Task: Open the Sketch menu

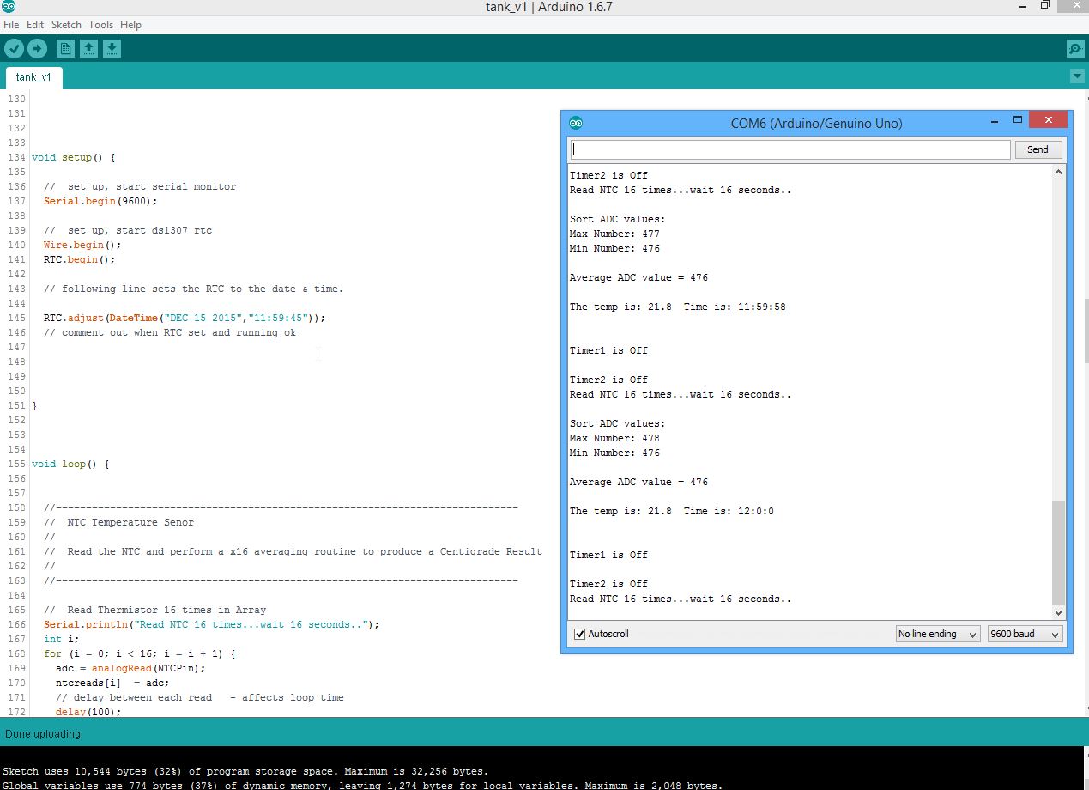Action: [x=67, y=25]
